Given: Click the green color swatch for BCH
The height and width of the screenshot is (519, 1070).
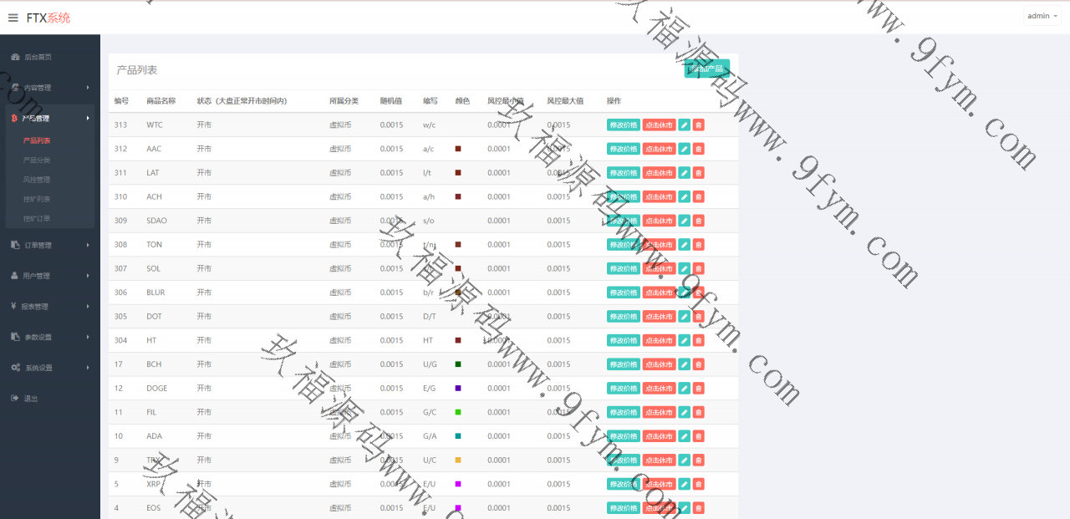Looking at the screenshot, I should point(458,364).
